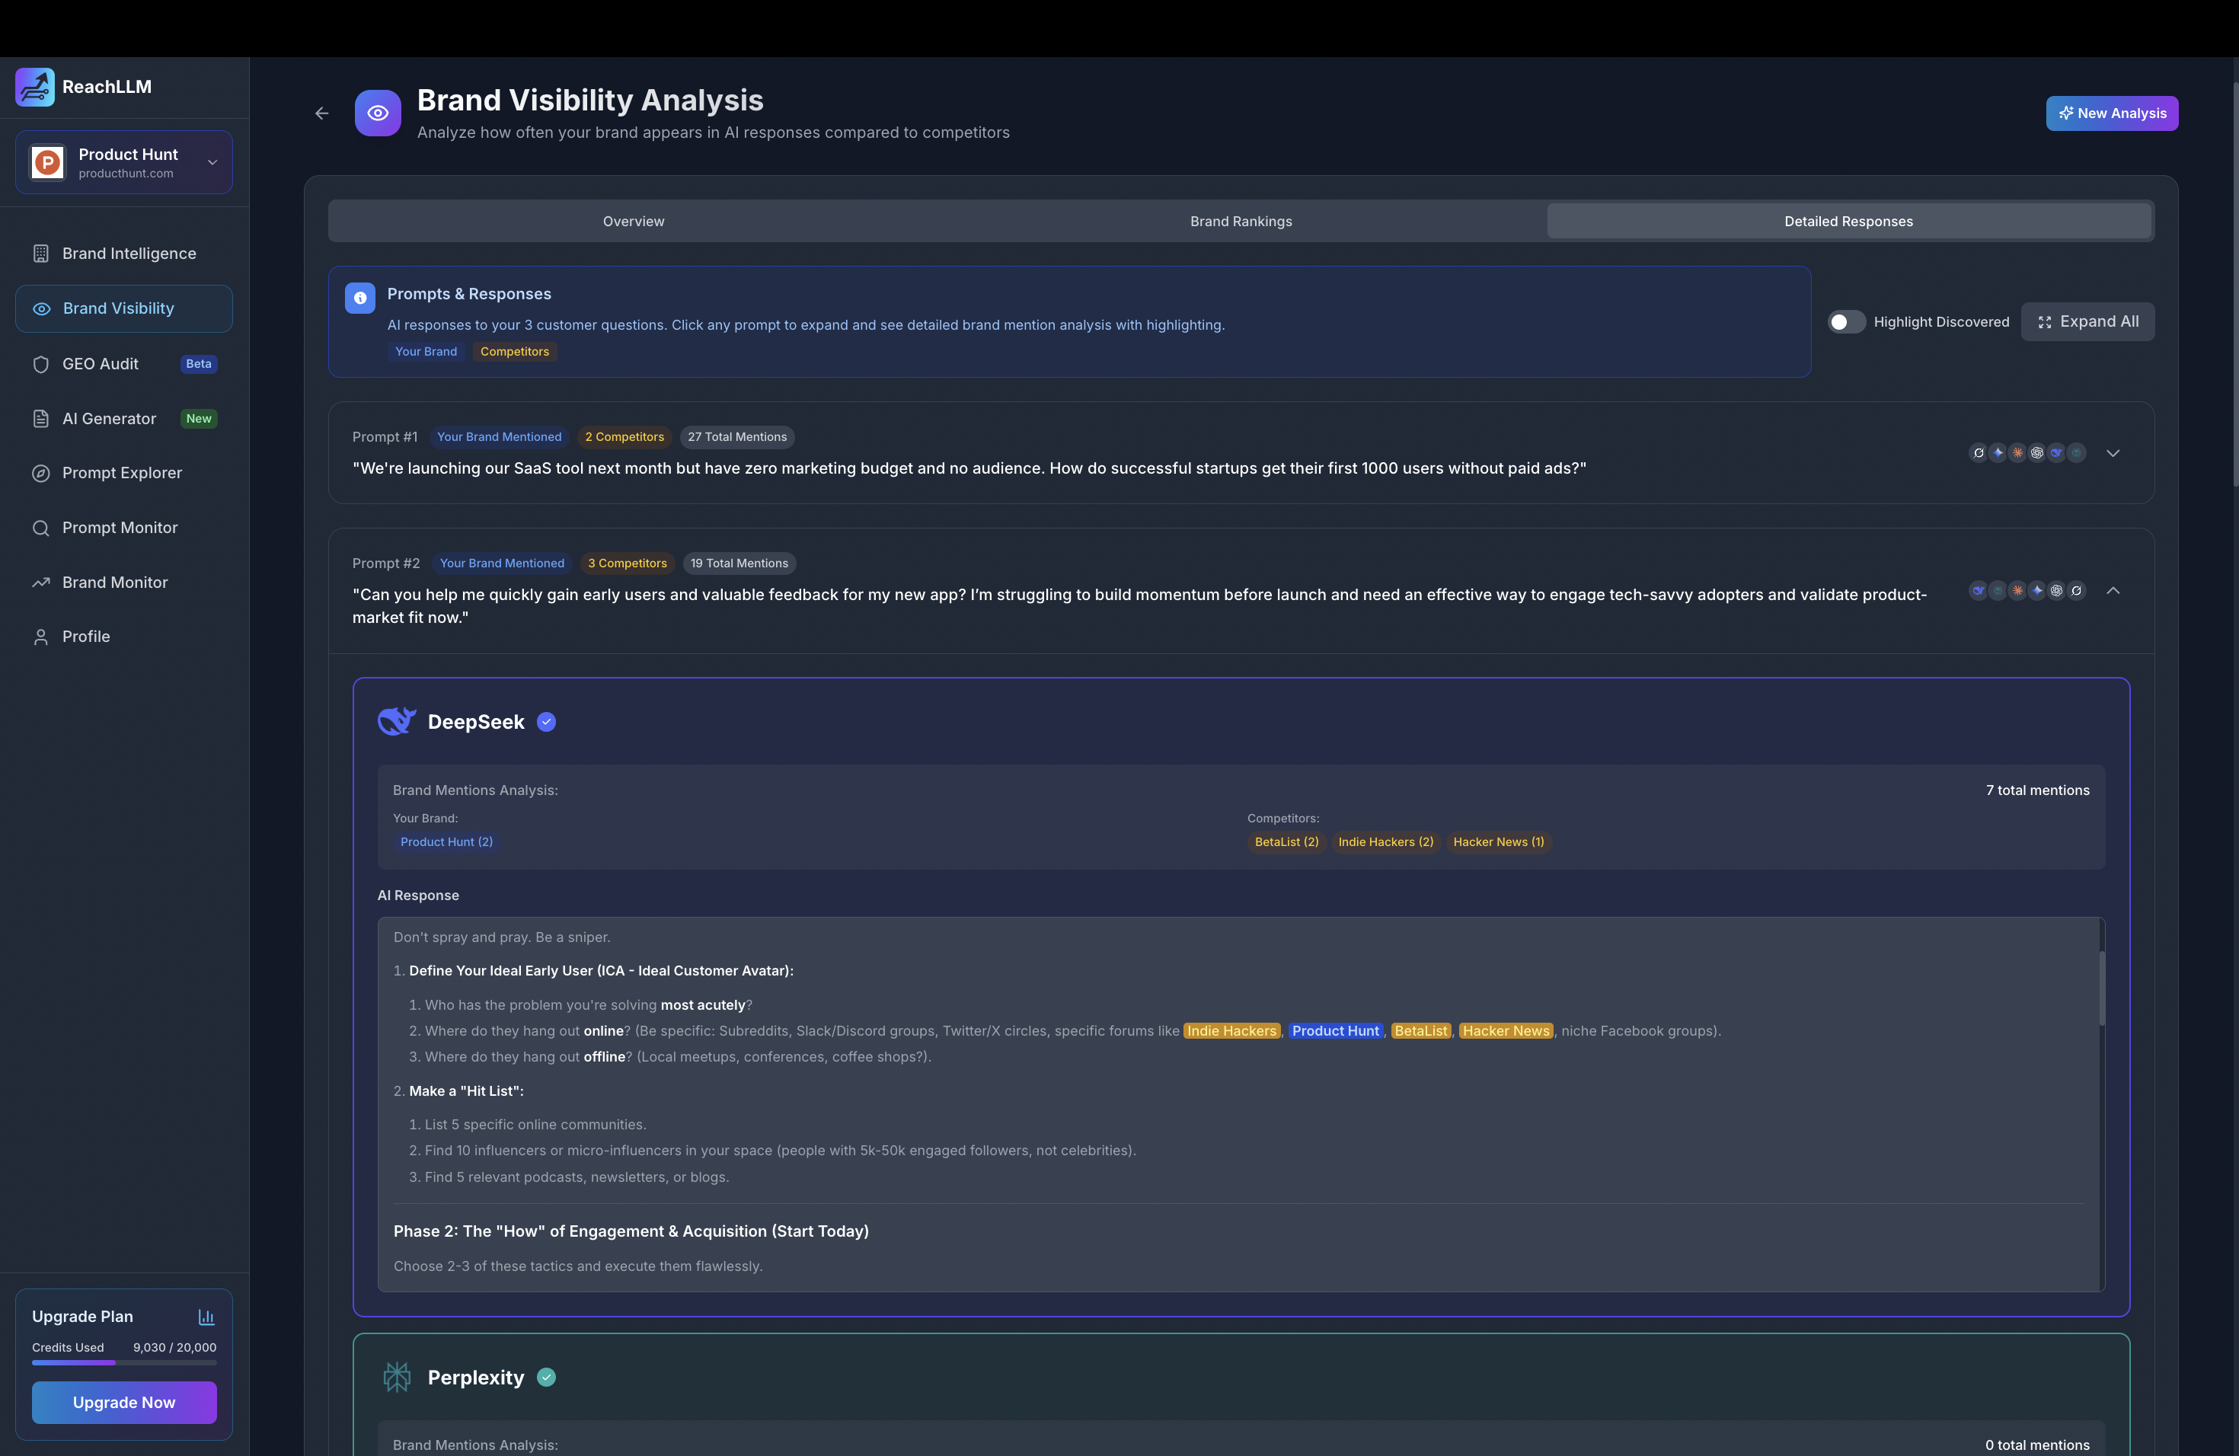The image size is (2239, 1456).
Task: Click the main page vertical scrollbar
Action: click(x=2235, y=283)
